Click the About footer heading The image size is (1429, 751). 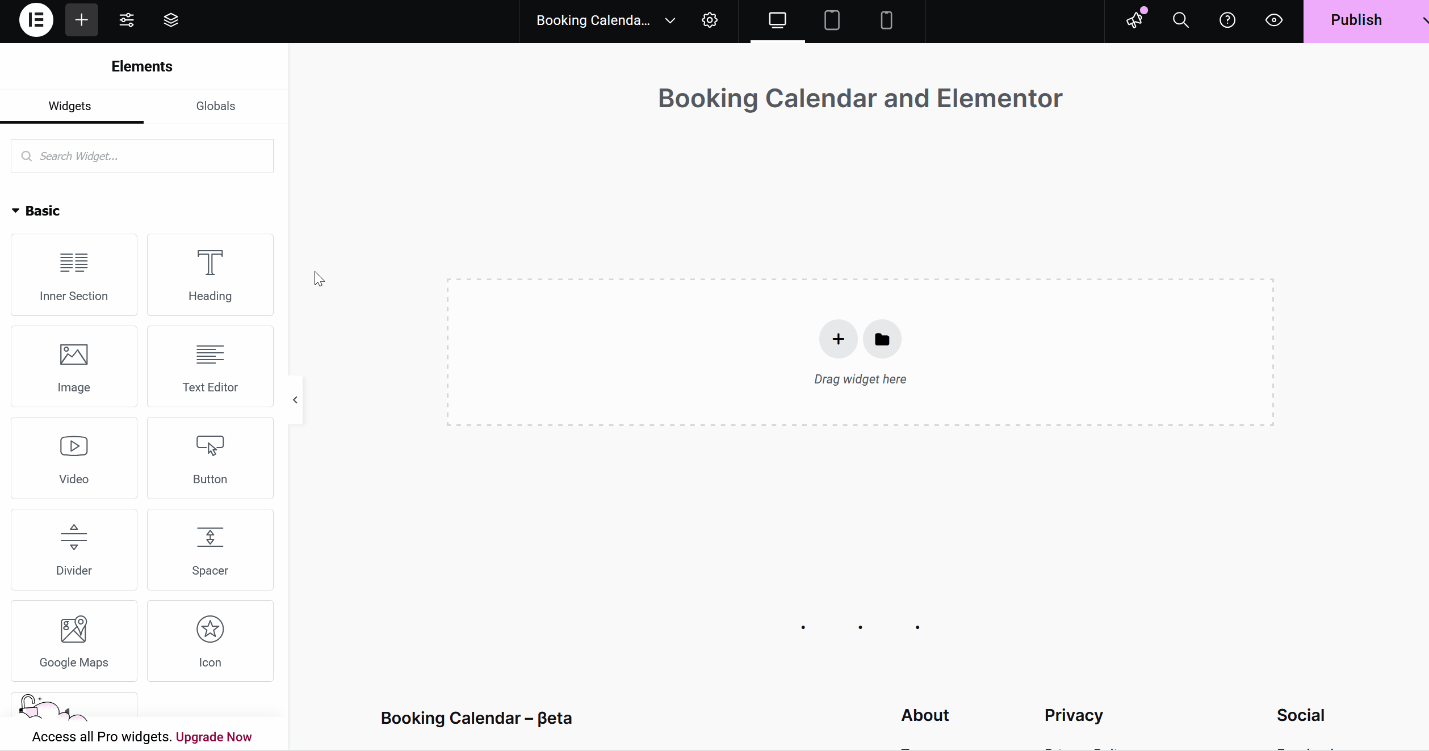click(925, 715)
